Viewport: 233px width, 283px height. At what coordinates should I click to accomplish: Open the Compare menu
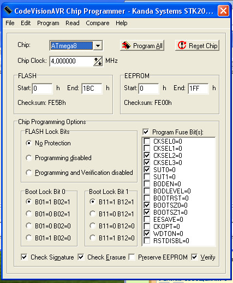pos(98,23)
